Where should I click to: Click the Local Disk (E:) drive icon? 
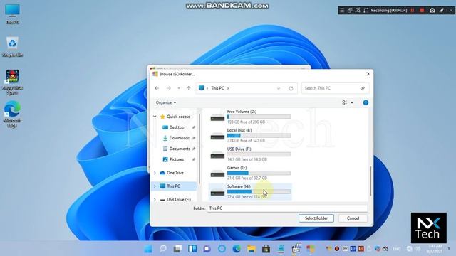tap(217, 137)
